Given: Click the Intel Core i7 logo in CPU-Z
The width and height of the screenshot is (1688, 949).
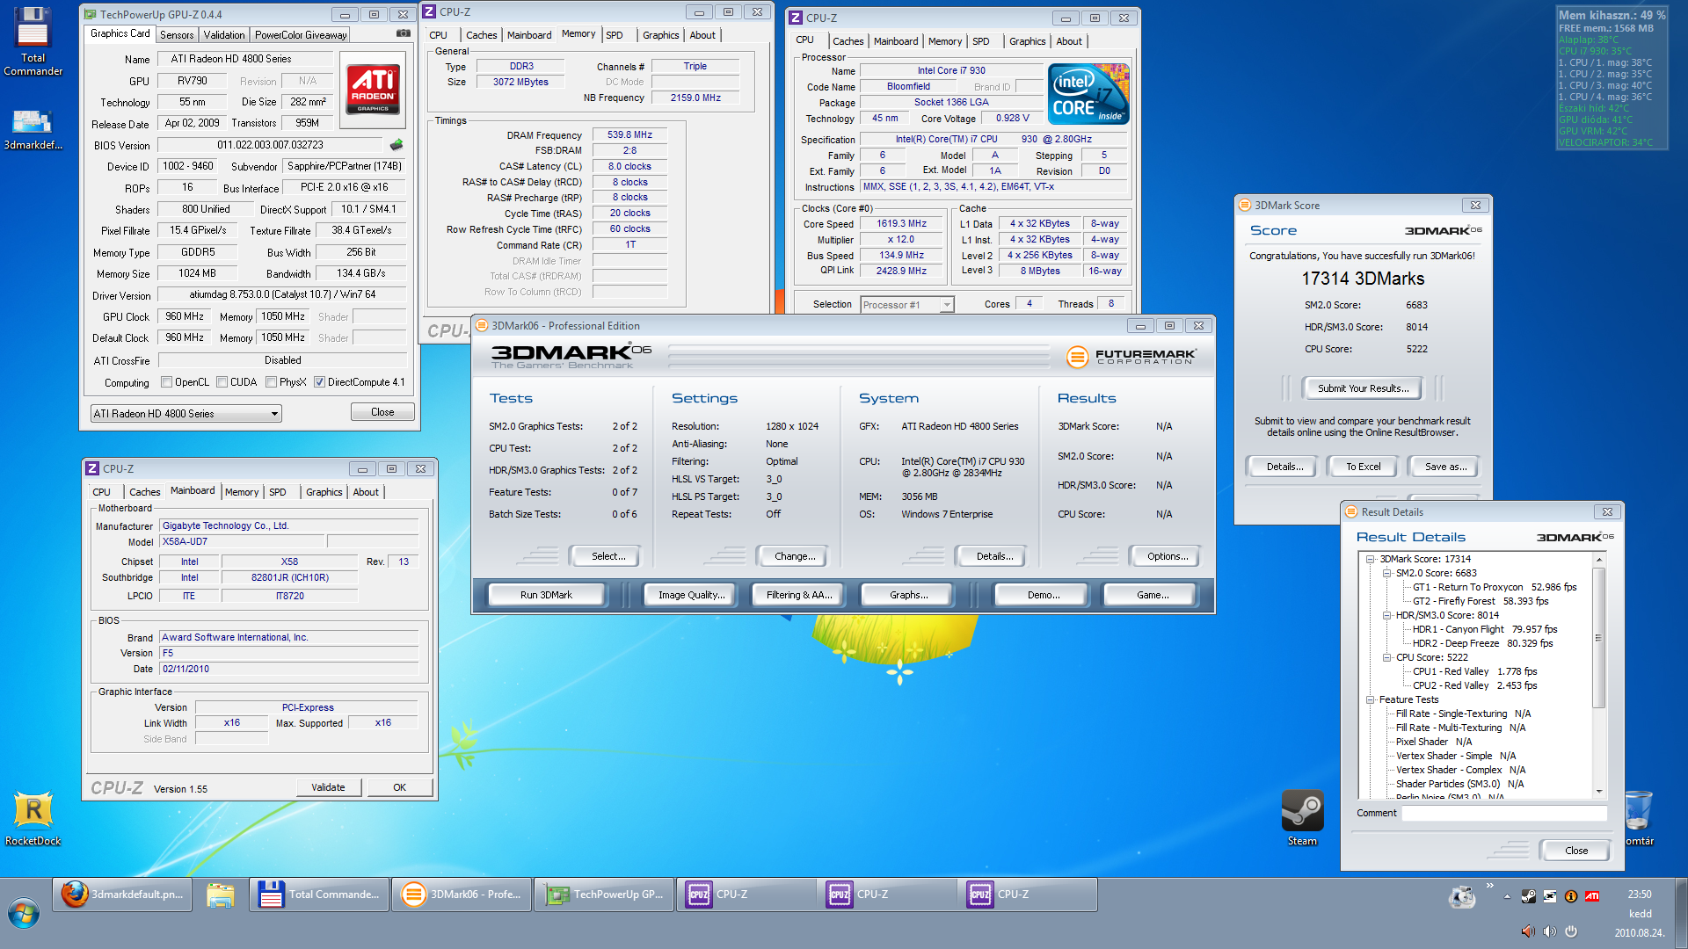Looking at the screenshot, I should point(1088,94).
